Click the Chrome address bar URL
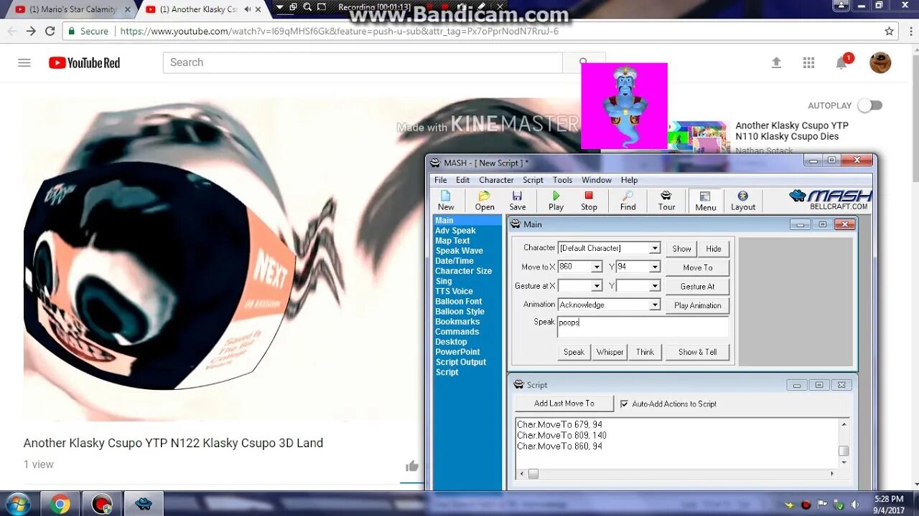This screenshot has width=919, height=516. (x=339, y=31)
